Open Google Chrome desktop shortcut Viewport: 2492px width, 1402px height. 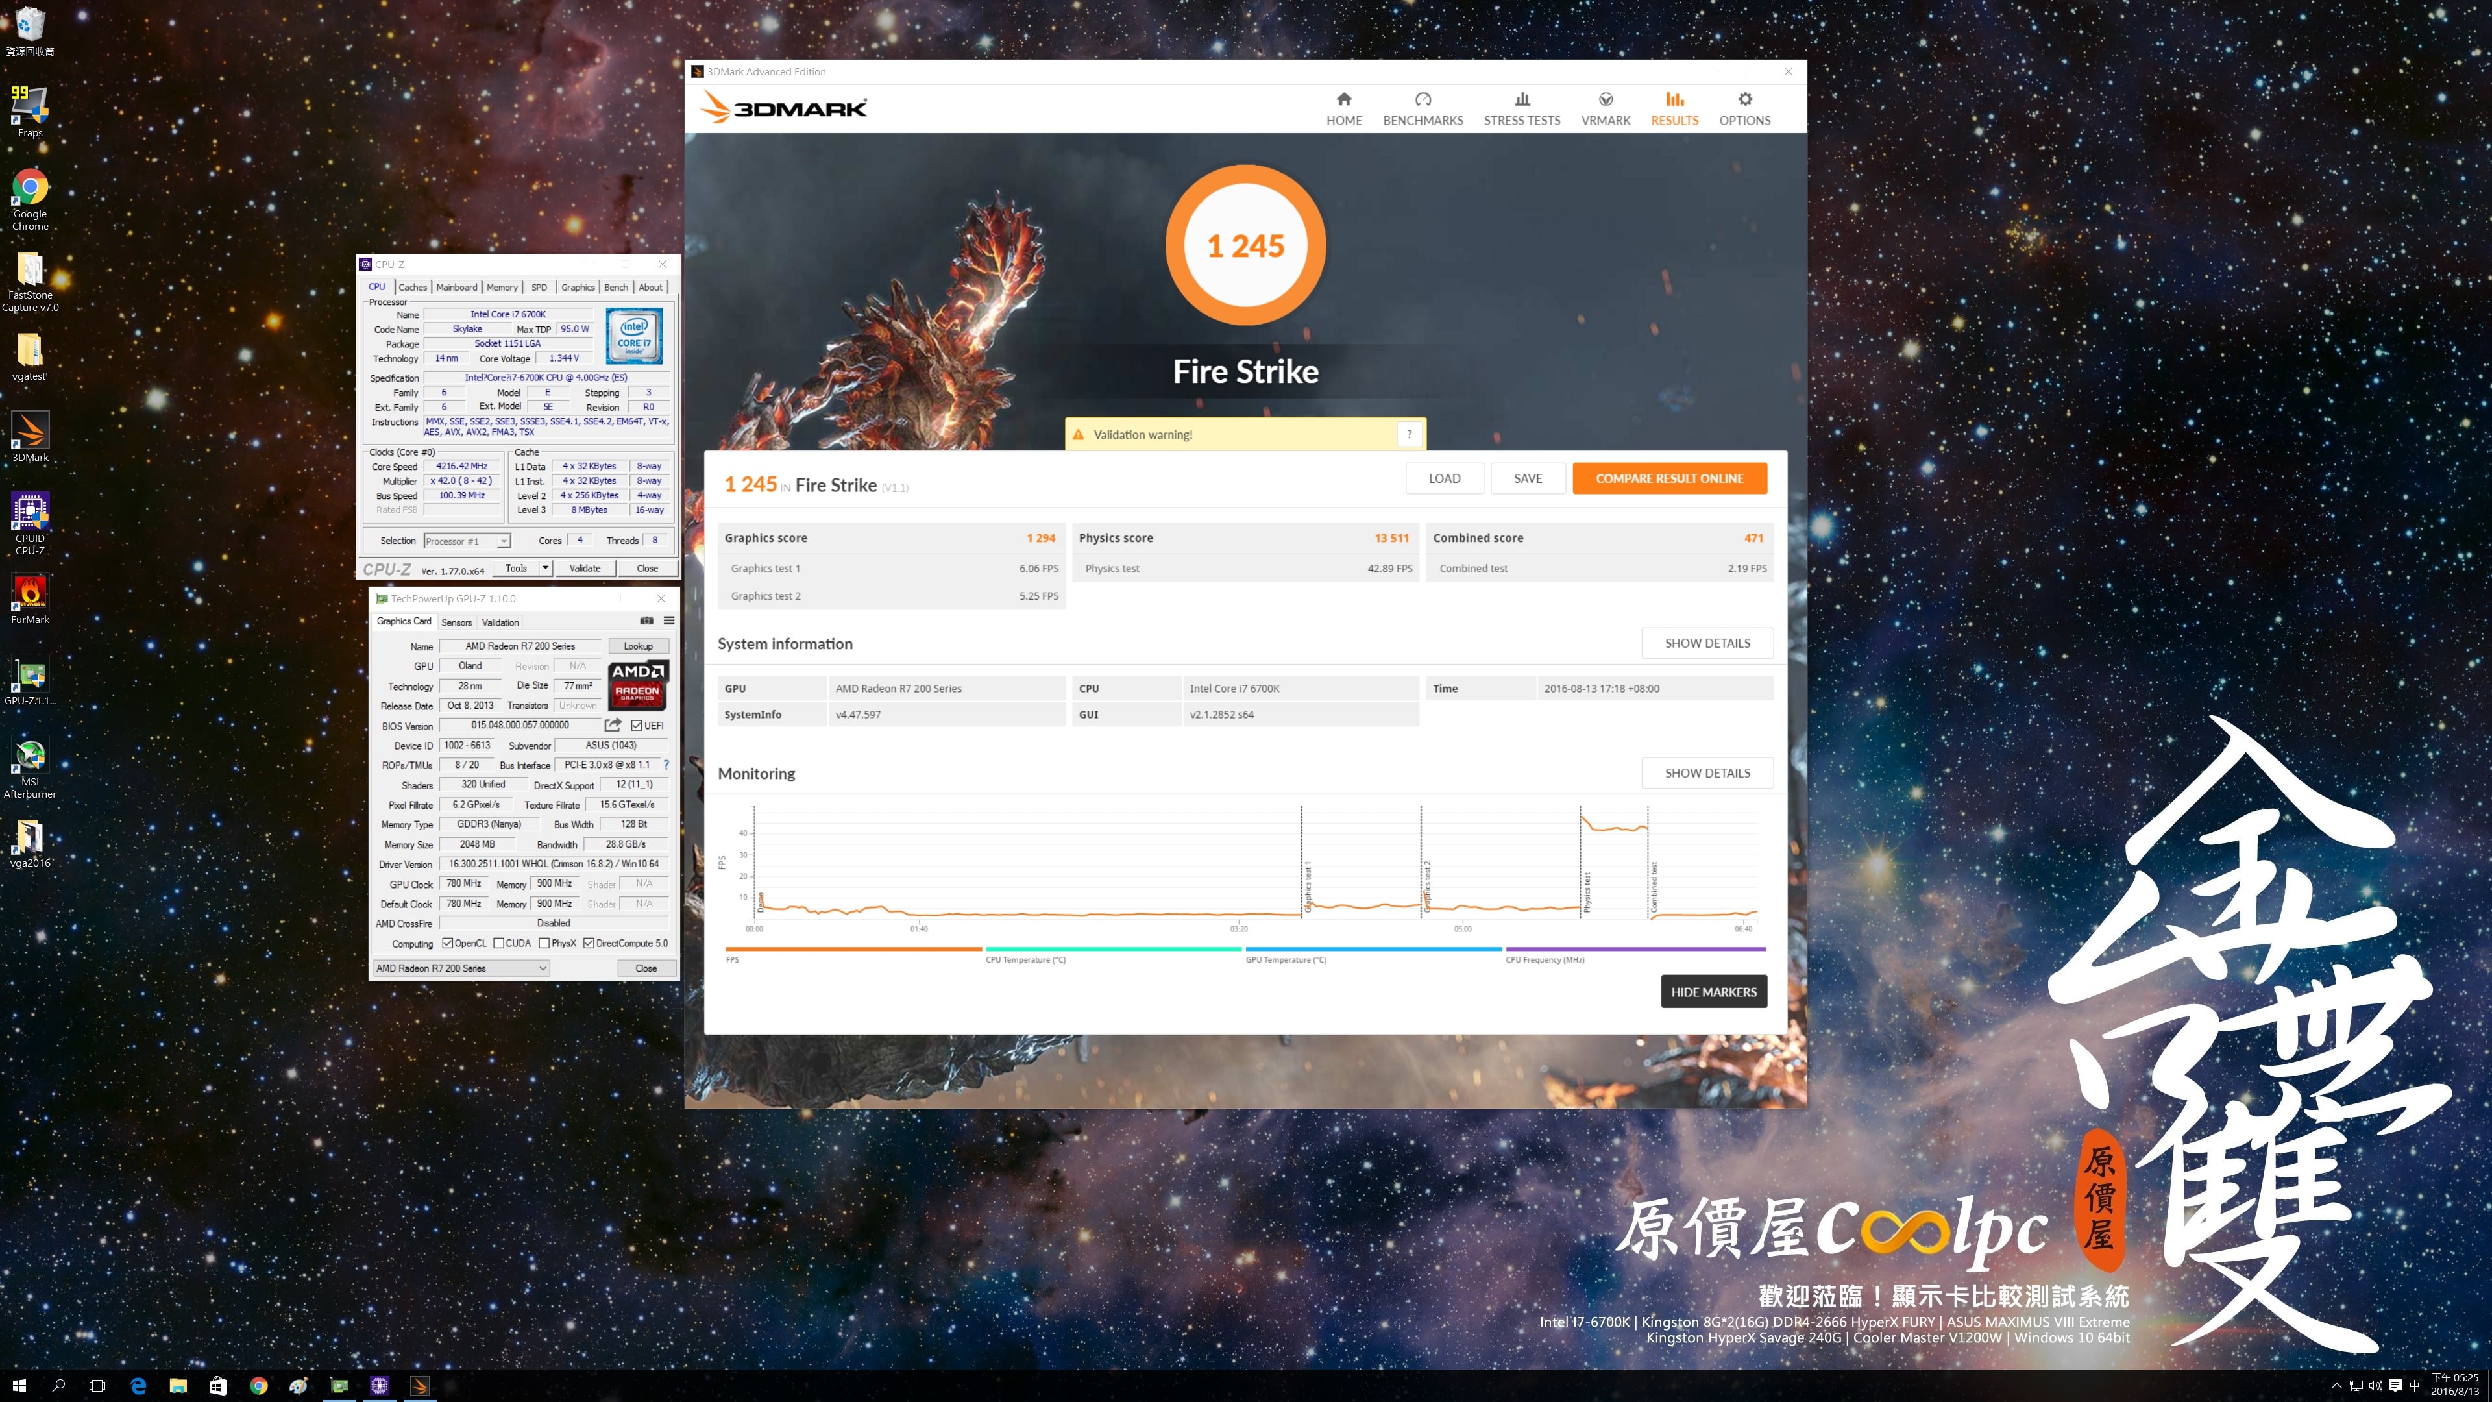tap(30, 201)
